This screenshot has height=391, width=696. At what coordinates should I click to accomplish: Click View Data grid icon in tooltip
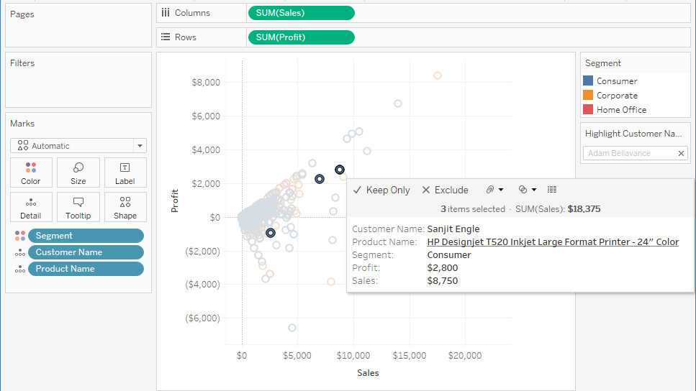(552, 190)
